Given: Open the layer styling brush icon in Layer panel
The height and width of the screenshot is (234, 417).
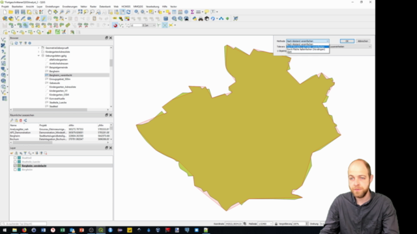Looking at the screenshot, I should [12, 153].
